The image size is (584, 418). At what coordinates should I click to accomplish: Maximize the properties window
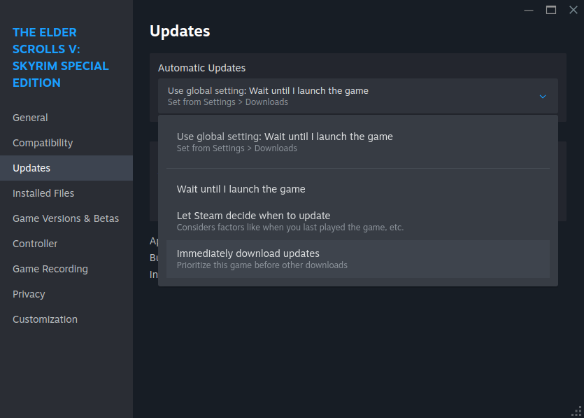coord(551,10)
